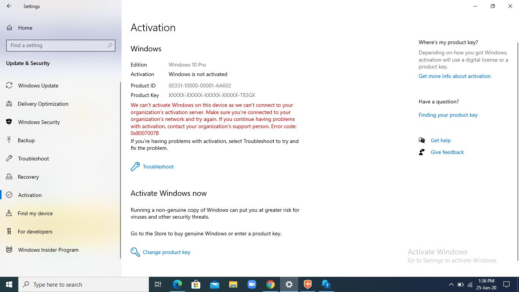Image resolution: width=519 pixels, height=292 pixels.
Task: Click the Get help link
Action: coord(440,140)
